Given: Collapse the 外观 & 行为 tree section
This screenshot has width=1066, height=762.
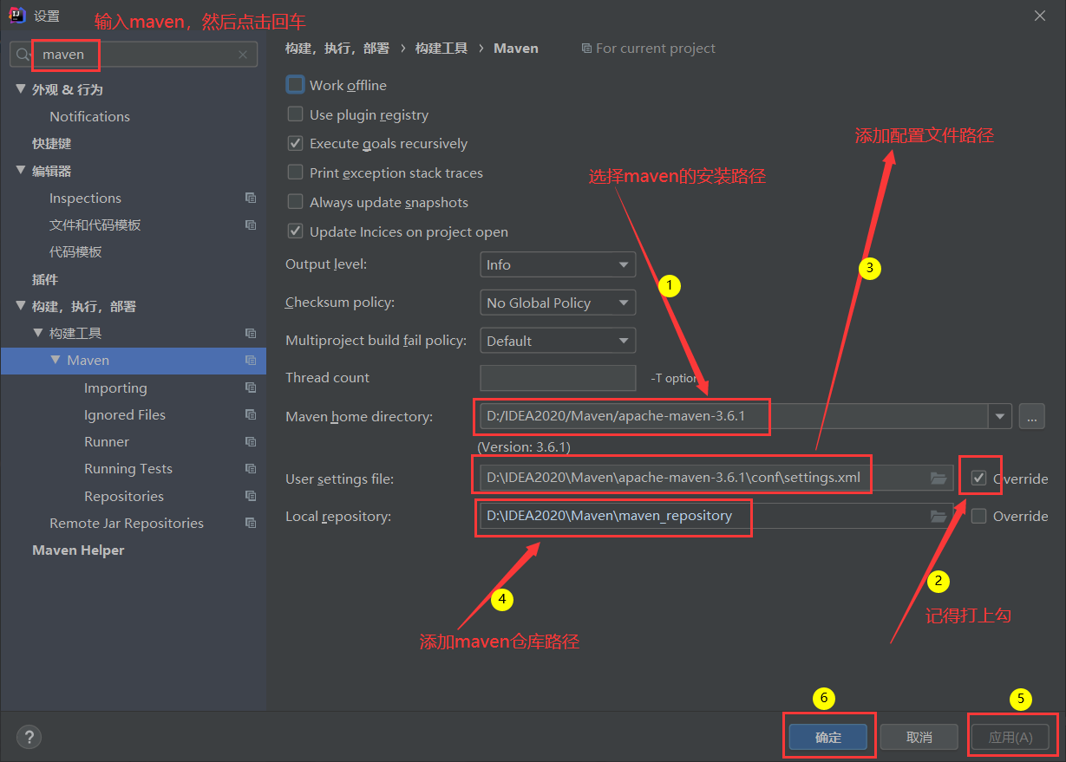Looking at the screenshot, I should click(x=21, y=89).
